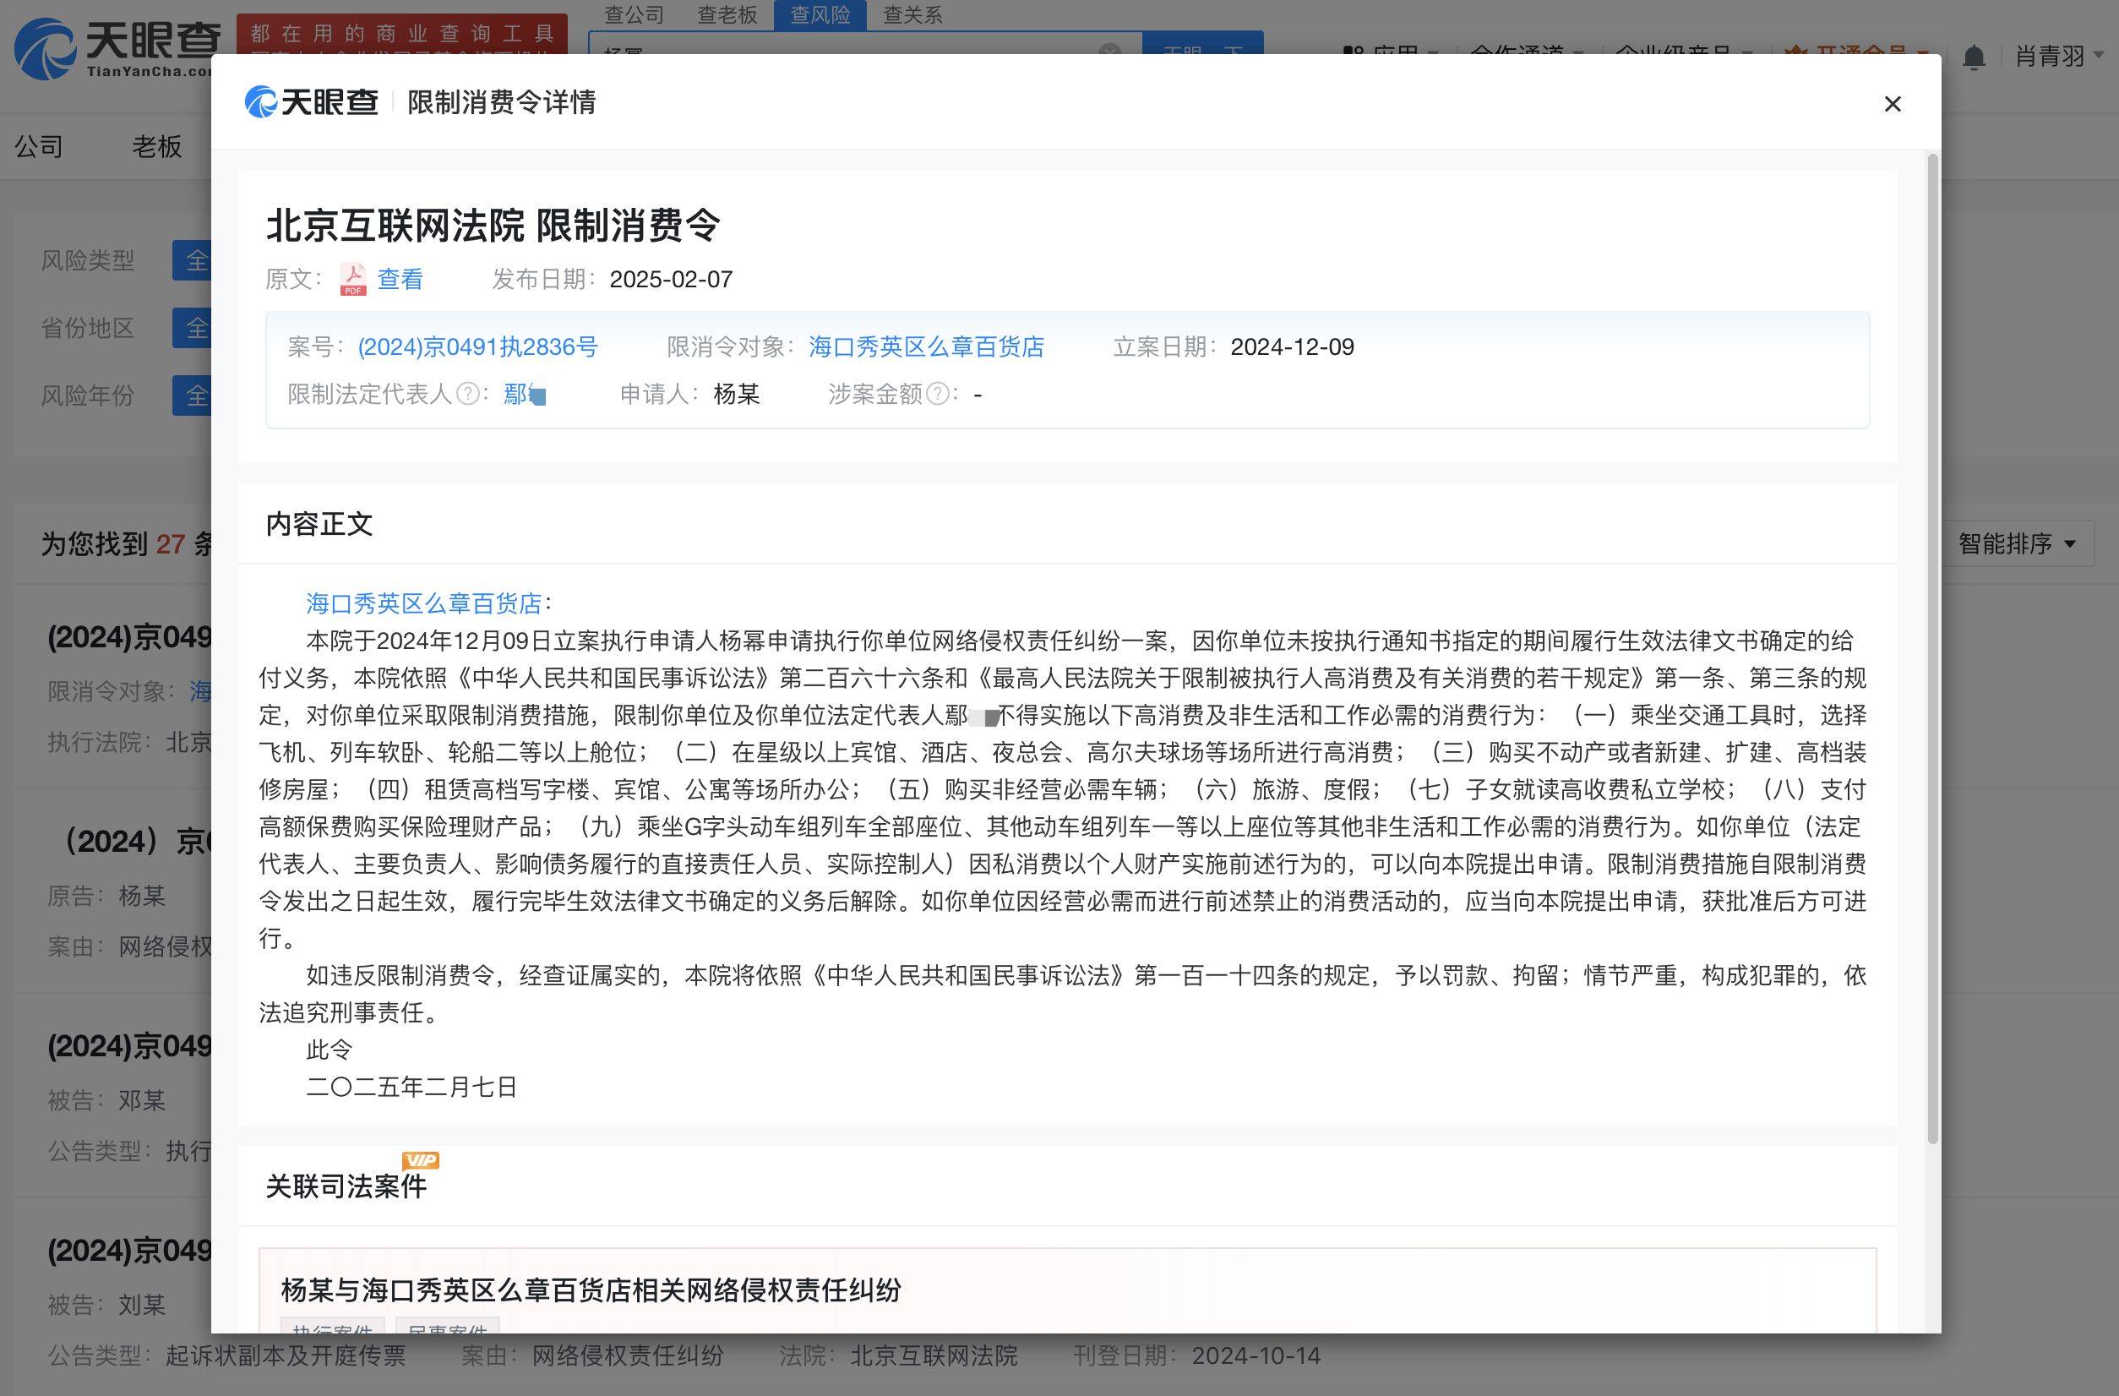2119x1396 pixels.
Task: Click the notification bell icon
Action: click(x=1974, y=56)
